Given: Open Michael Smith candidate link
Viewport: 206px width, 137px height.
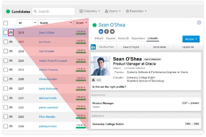Looking at the screenshot, I should pos(48,98).
